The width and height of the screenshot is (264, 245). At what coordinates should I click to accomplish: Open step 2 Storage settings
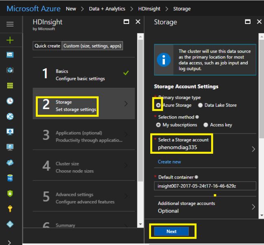84,103
